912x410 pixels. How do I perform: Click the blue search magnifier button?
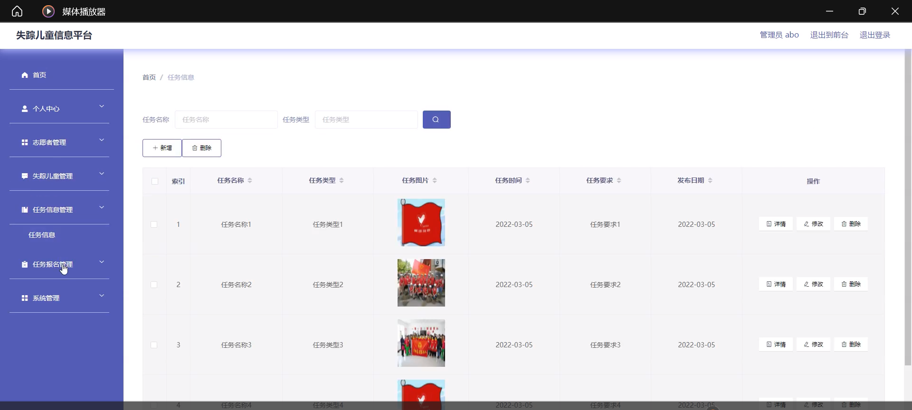(x=437, y=120)
